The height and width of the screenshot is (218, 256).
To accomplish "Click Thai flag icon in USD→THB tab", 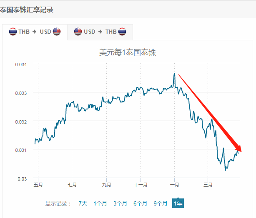I will click(122, 32).
